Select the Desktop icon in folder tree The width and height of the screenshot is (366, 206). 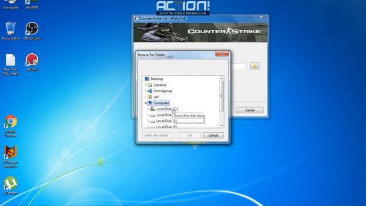click(x=147, y=79)
